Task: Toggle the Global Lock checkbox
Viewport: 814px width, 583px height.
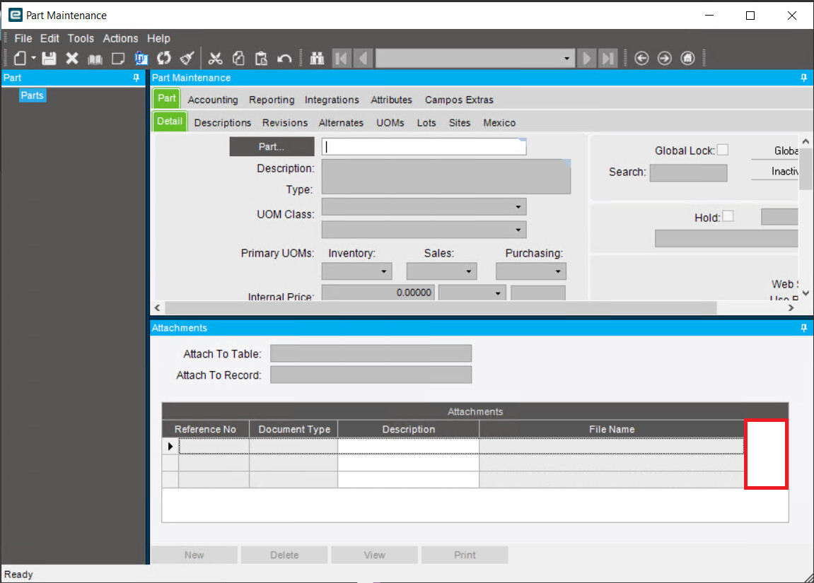Action: [722, 150]
